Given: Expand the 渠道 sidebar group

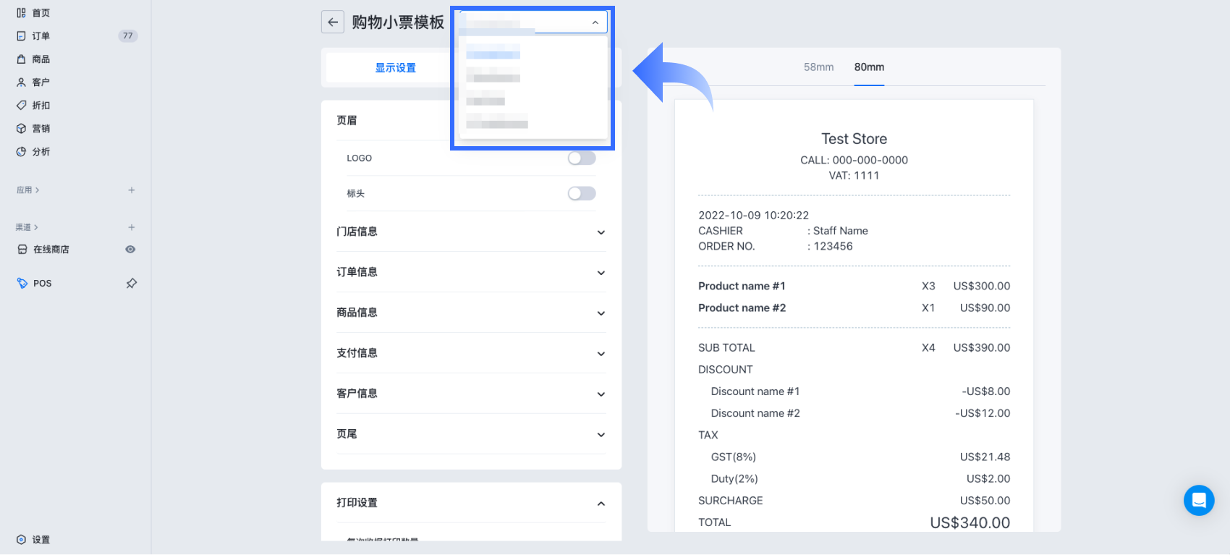Looking at the screenshot, I should (27, 227).
